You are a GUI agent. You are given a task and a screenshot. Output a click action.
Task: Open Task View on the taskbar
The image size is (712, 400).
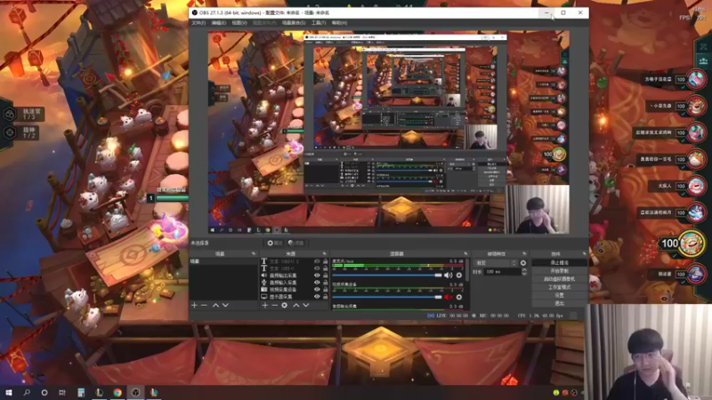click(62, 392)
